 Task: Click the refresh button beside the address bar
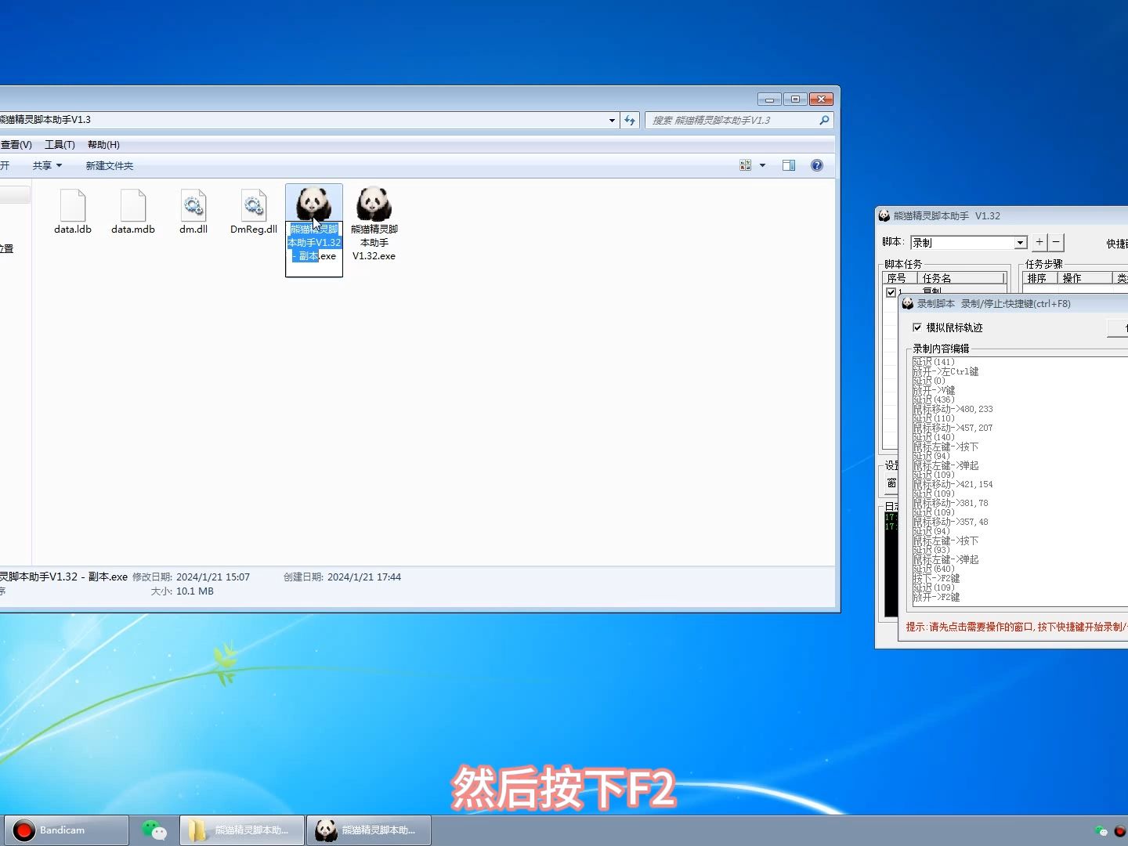coord(630,120)
